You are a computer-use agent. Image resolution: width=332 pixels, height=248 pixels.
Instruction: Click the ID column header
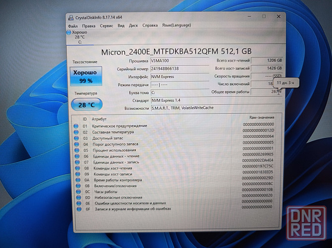point(85,119)
